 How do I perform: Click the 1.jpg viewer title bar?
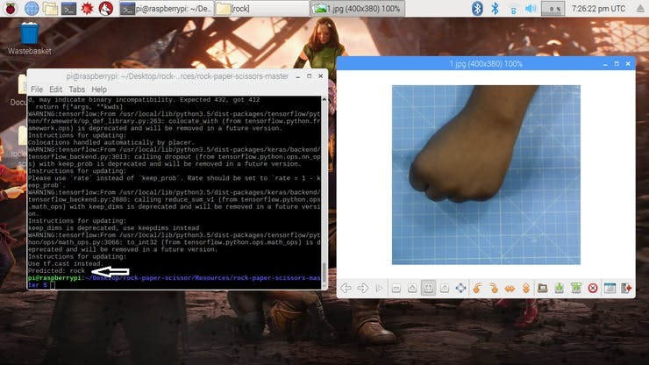point(486,64)
